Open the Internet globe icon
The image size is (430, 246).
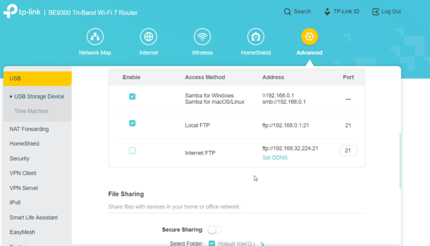[149, 37]
